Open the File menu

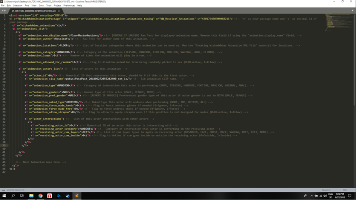tap(3, 5)
